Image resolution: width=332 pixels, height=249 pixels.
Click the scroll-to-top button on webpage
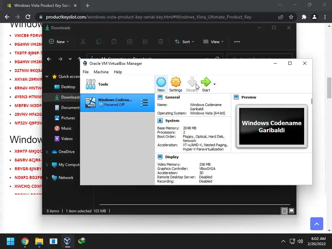(x=316, y=224)
